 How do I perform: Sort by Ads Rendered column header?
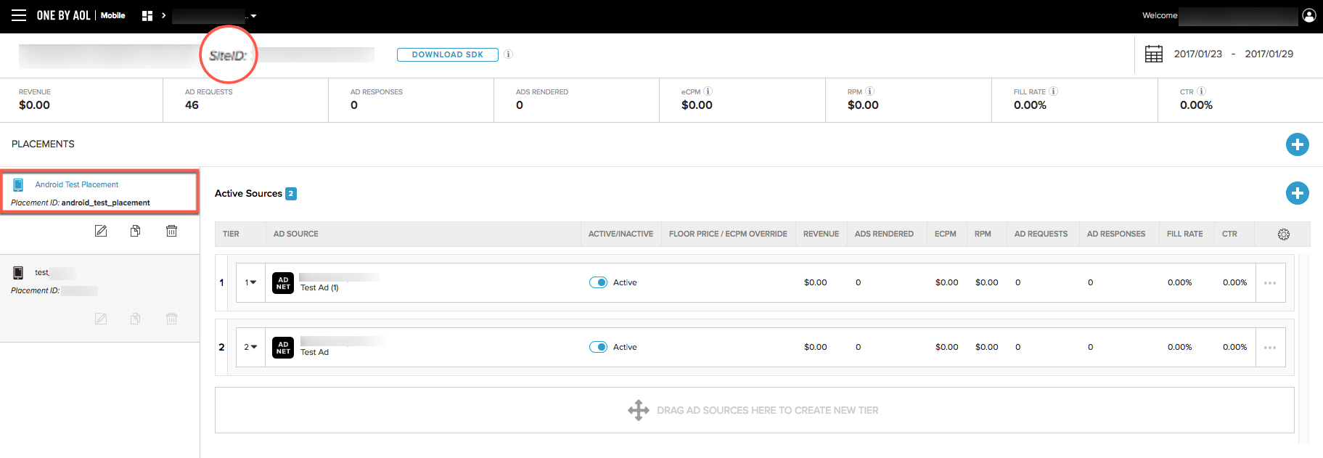click(884, 234)
